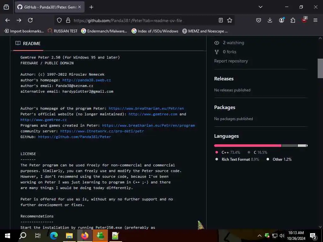The width and height of the screenshot is (323, 242).
Task: Open File Explorer from taskbar
Action: (69, 236)
